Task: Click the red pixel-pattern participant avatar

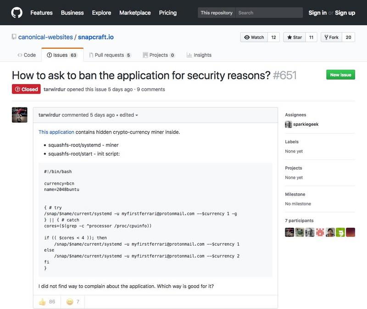Action: pos(320,232)
